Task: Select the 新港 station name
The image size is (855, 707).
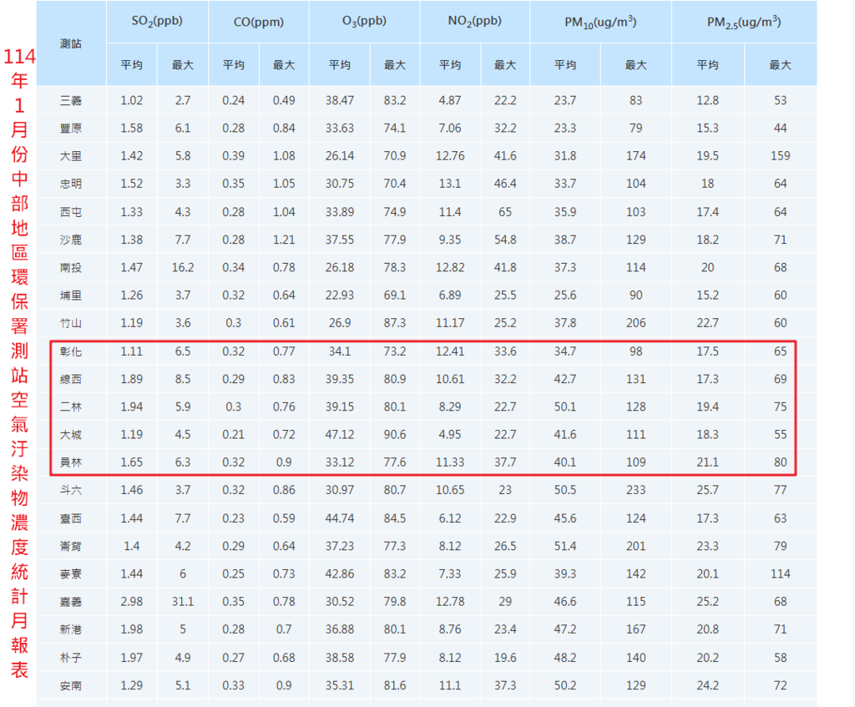Action: (71, 629)
